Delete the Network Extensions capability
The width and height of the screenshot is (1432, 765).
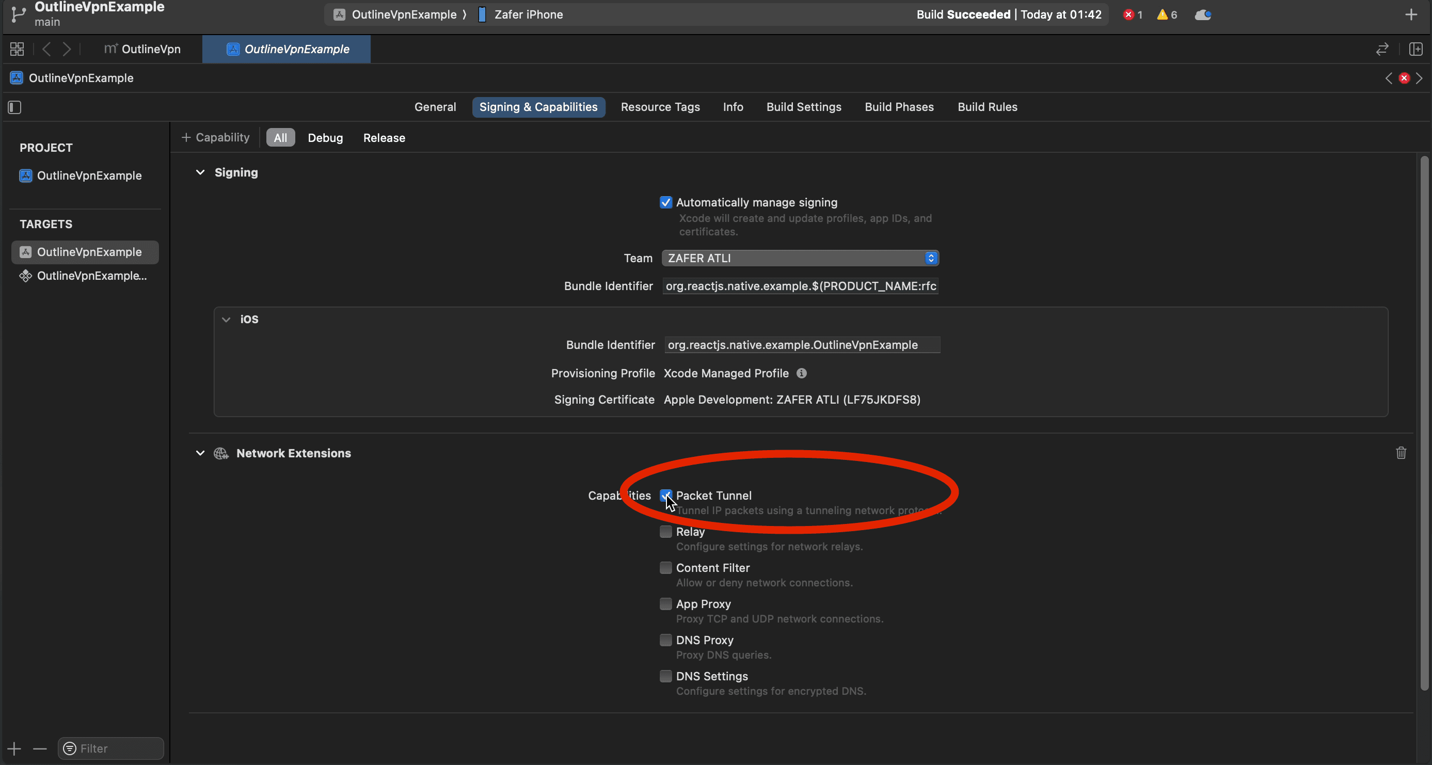click(x=1401, y=453)
